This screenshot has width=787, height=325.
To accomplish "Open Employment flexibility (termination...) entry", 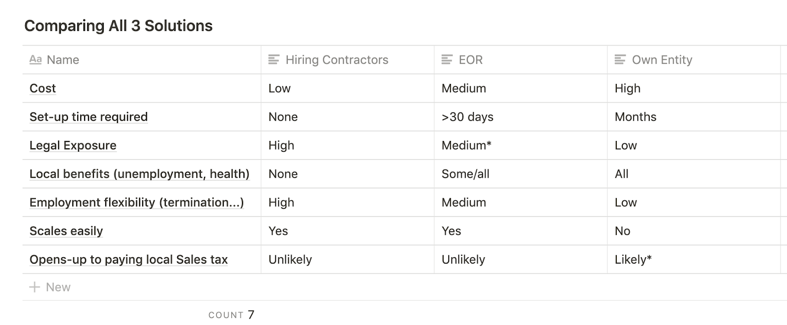I will tap(136, 202).
